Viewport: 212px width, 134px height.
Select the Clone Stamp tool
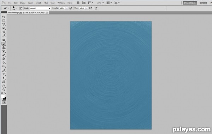(4, 47)
